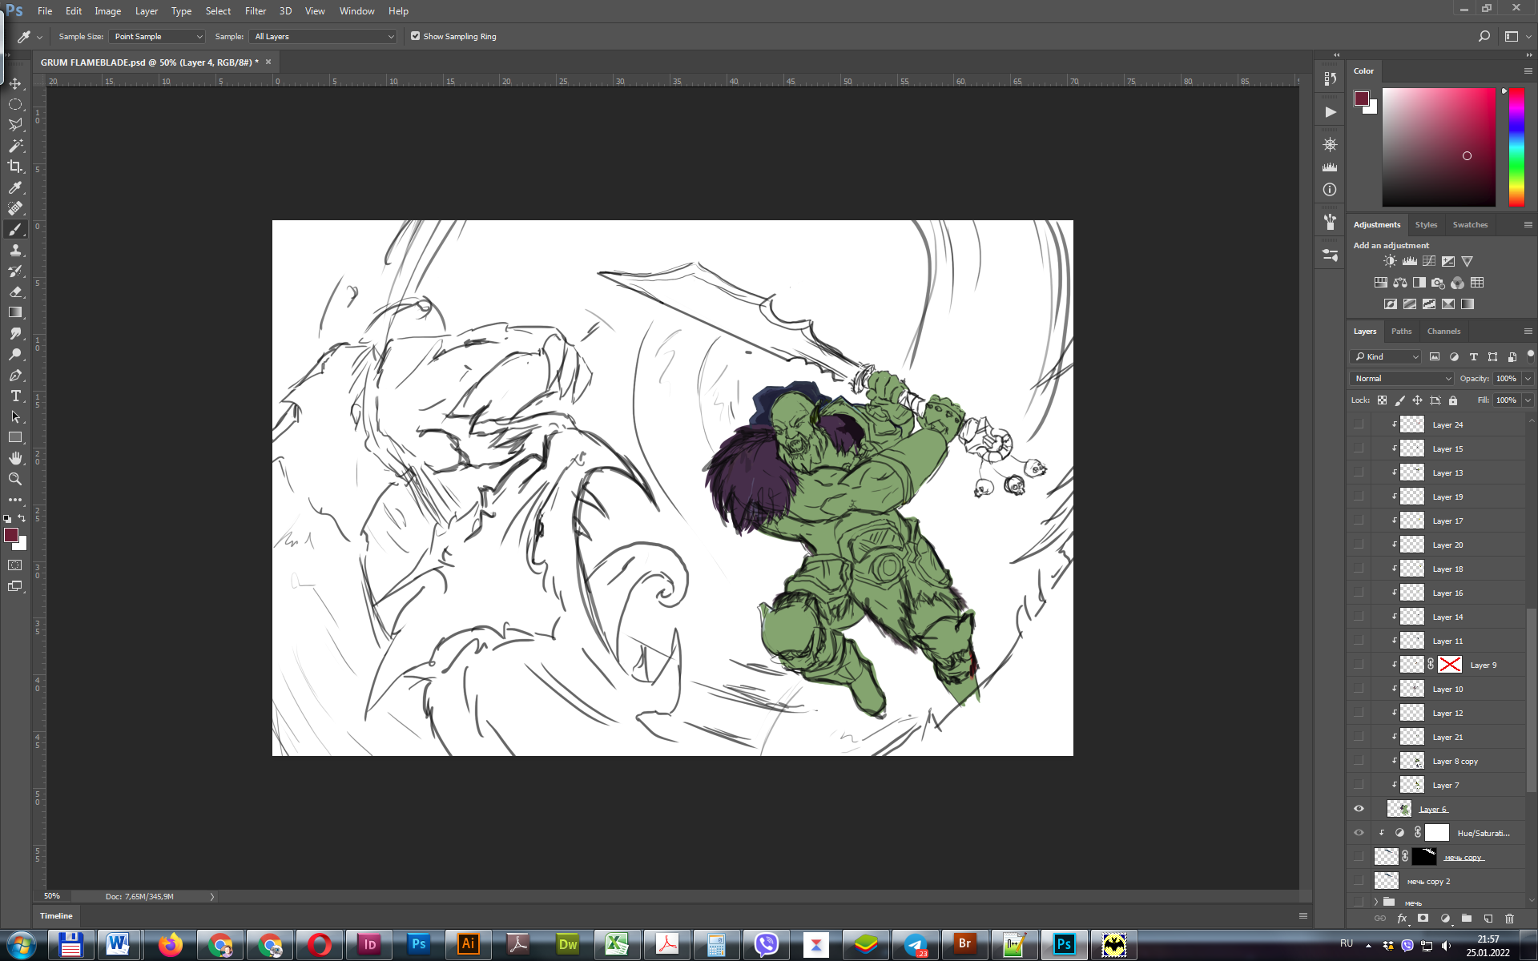Select the Move tool
The image size is (1538, 961).
pyautogui.click(x=15, y=83)
